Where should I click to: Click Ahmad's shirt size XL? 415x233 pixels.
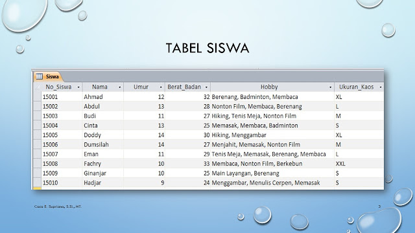(359, 96)
